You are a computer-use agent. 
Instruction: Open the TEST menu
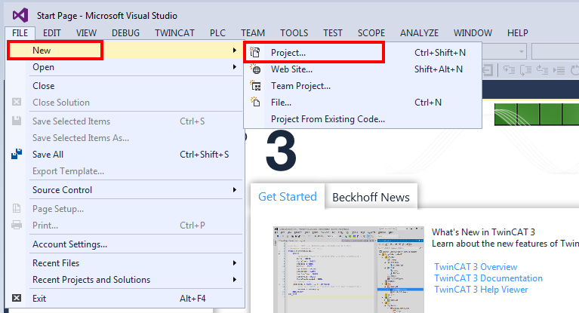pyautogui.click(x=333, y=33)
